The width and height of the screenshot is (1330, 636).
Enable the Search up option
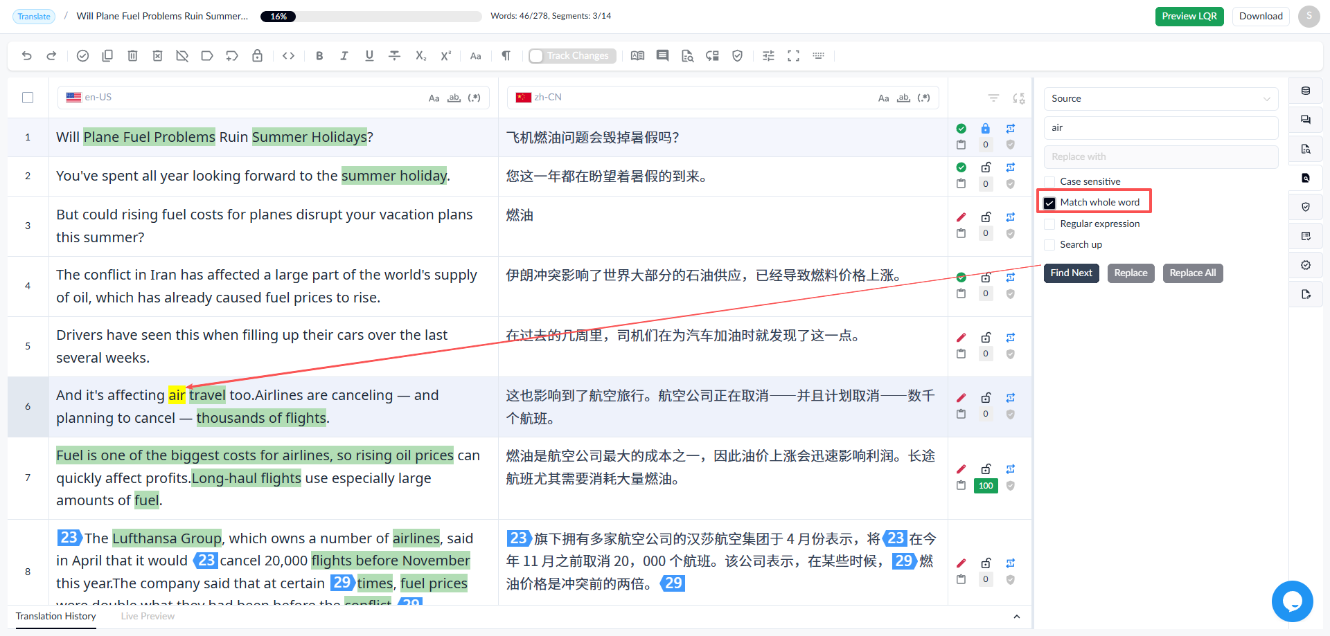pyautogui.click(x=1049, y=244)
